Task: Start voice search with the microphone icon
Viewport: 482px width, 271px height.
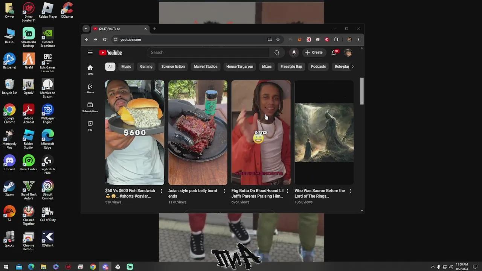Action: [x=294, y=53]
